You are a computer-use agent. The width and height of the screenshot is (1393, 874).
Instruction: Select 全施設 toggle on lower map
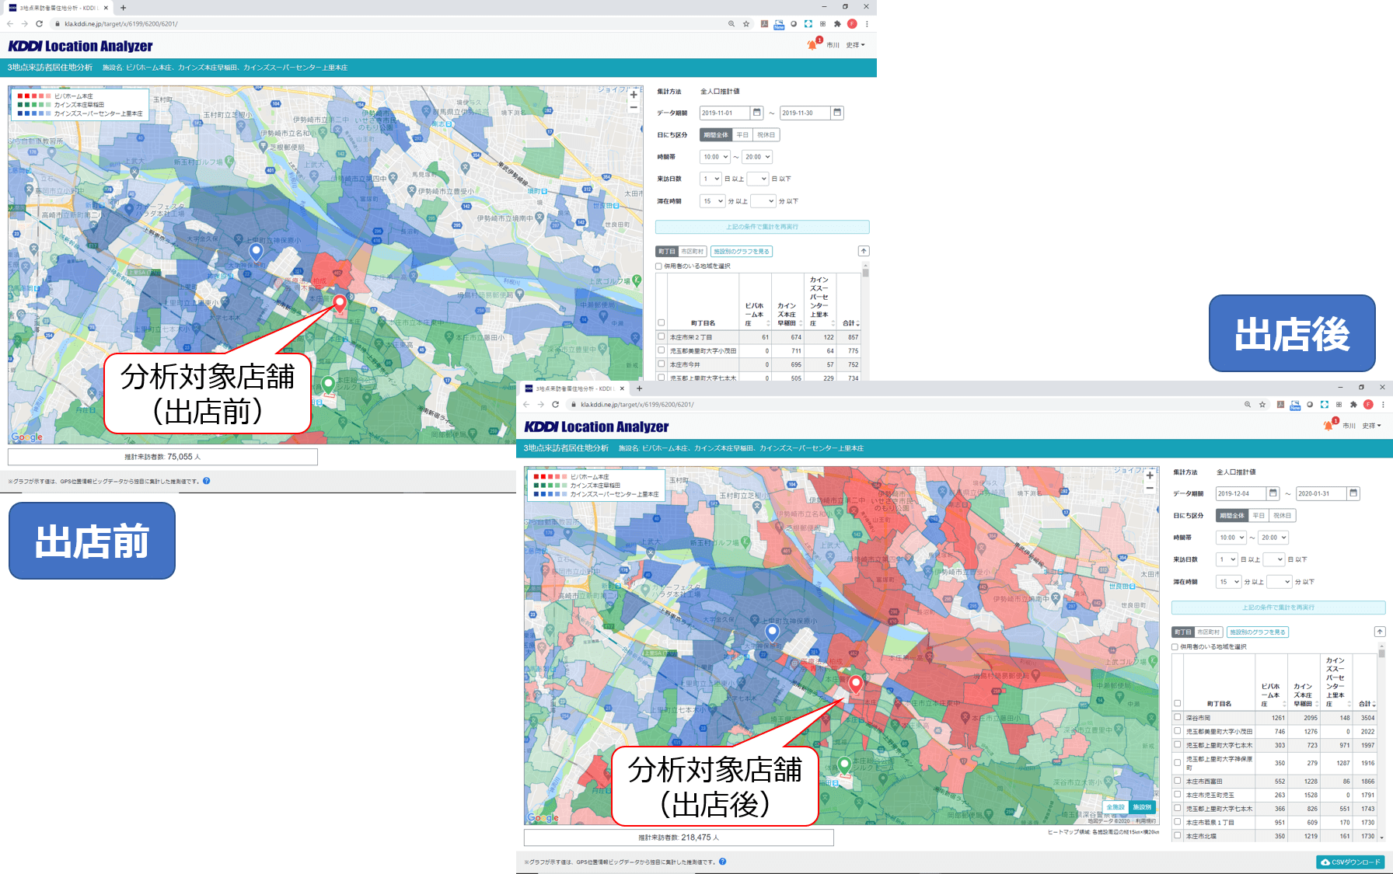1116,807
